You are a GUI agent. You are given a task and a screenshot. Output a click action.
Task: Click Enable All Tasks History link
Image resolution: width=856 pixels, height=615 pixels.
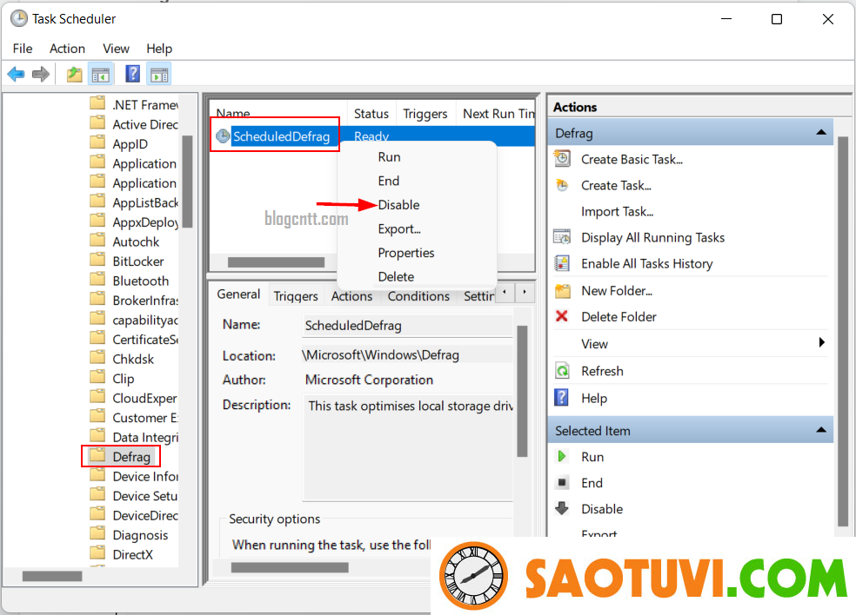tap(646, 264)
